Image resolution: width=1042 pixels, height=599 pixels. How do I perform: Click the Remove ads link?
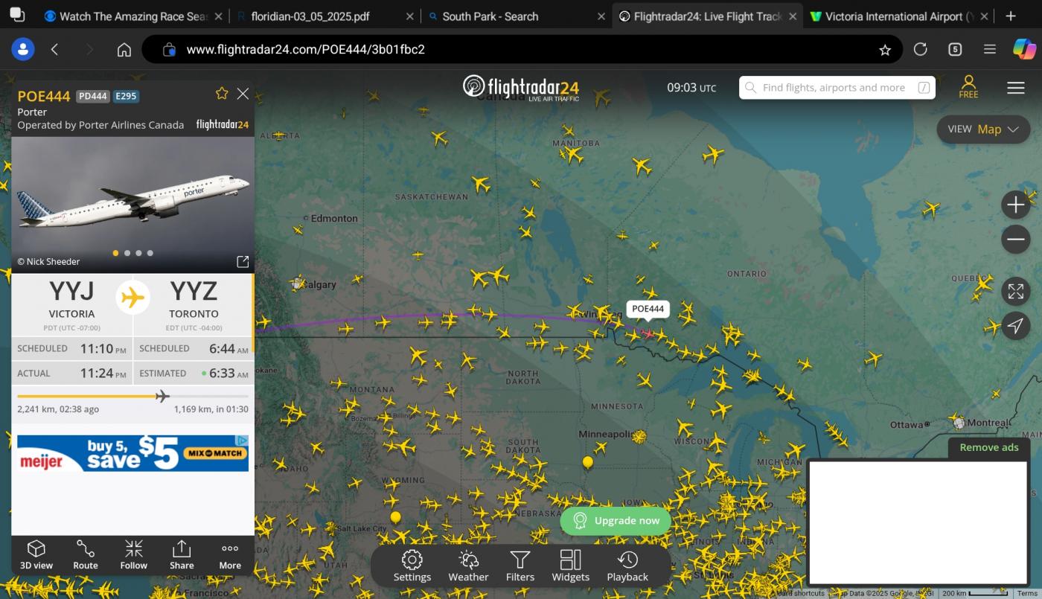[x=988, y=447]
